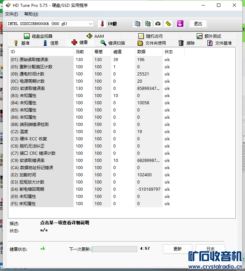
Task: Switch to the AAM tab
Action: tap(95, 36)
